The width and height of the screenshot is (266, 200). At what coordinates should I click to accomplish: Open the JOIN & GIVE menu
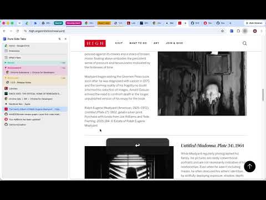click(x=174, y=43)
